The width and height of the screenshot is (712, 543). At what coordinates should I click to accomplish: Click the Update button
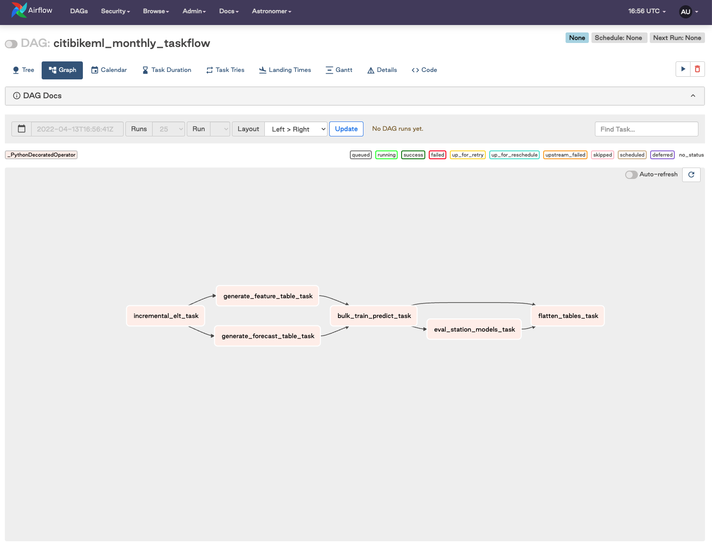(346, 129)
